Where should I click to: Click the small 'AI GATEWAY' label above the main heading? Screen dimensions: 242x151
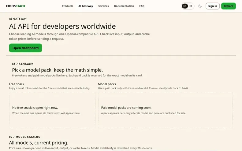[18, 19]
